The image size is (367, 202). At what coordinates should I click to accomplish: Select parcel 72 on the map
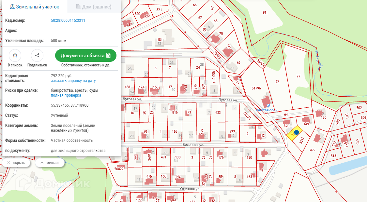click(277, 82)
